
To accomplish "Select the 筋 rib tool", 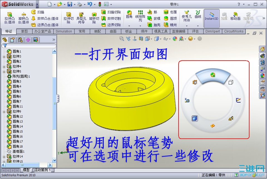I will [152, 12].
